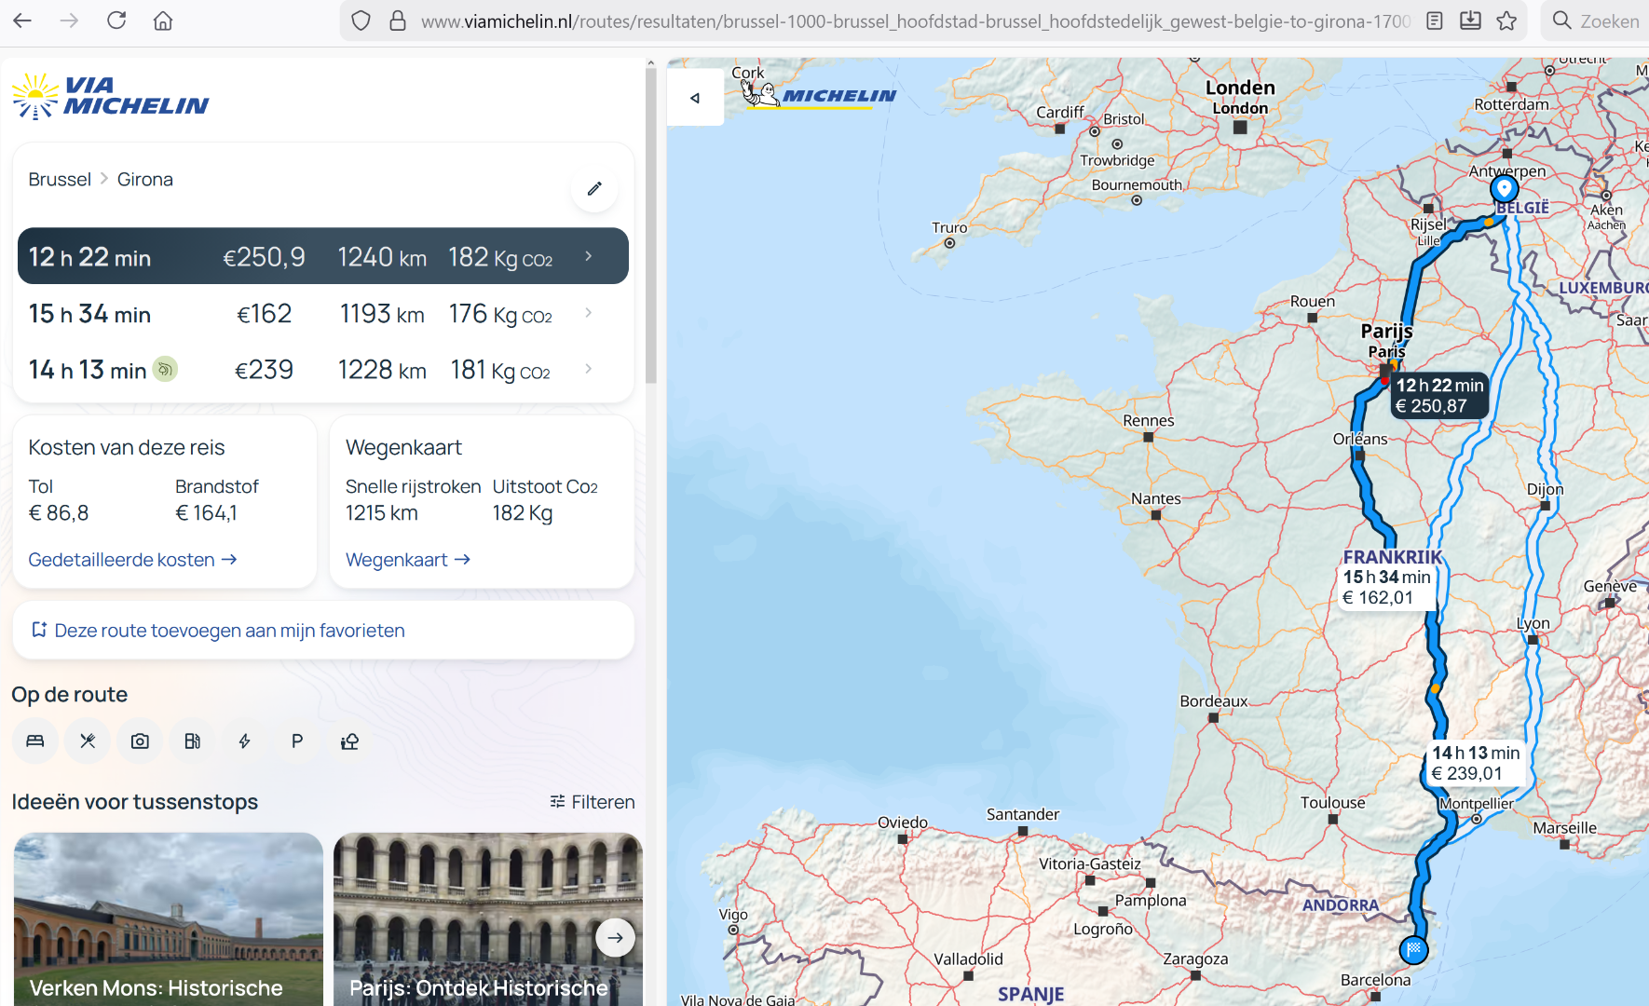This screenshot has width=1649, height=1006.
Task: Show parking along the route
Action: pyautogui.click(x=297, y=741)
